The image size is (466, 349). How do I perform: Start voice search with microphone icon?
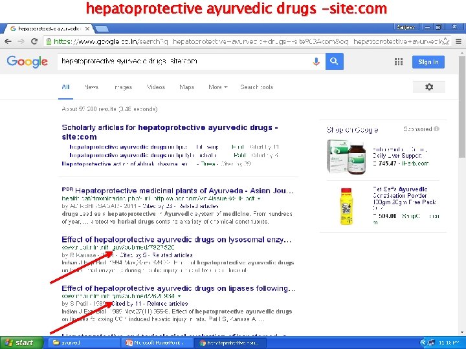click(x=316, y=61)
